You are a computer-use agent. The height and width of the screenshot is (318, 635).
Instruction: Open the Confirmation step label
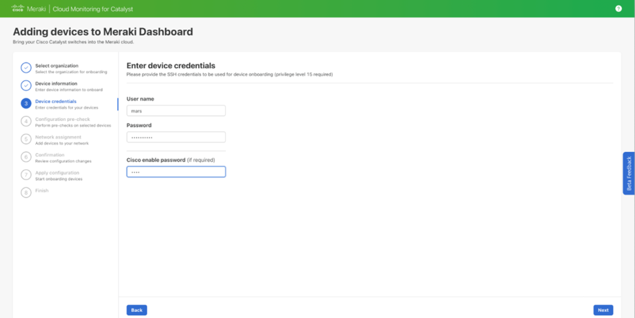pos(49,155)
